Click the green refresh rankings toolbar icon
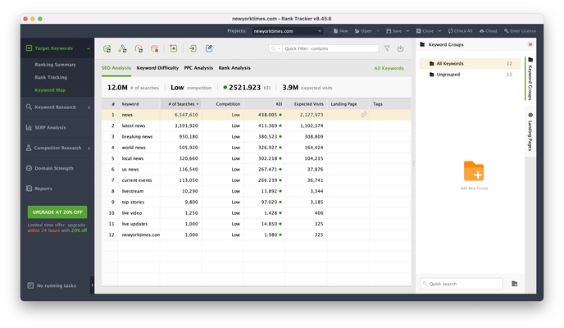The height and width of the screenshot is (328, 564). coord(107,48)
